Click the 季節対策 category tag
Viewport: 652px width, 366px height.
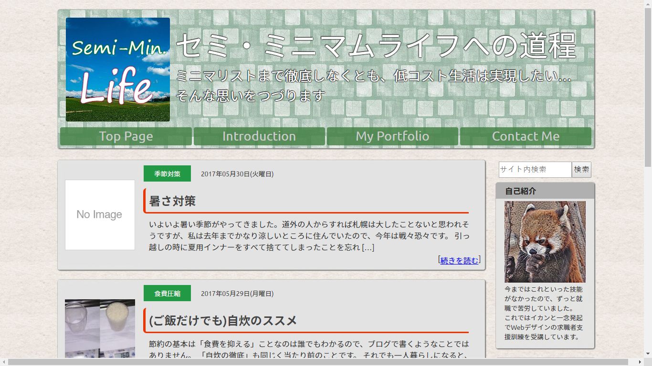[x=167, y=174]
